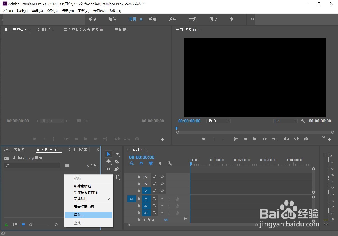Toggle nest sequence insert mode
Image resolution: width=338 pixels, height=236 pixels.
132,163
